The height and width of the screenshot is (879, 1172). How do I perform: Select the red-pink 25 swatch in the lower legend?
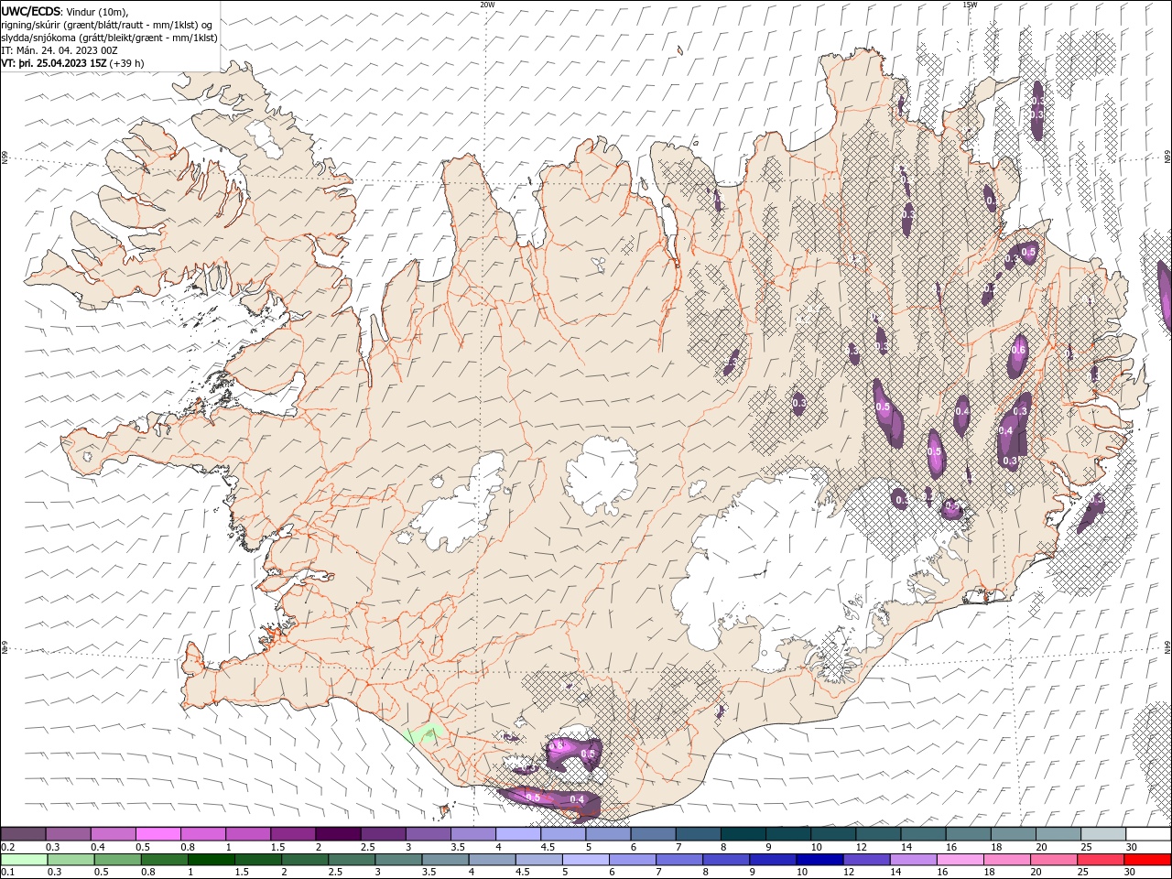pyautogui.click(x=1101, y=860)
